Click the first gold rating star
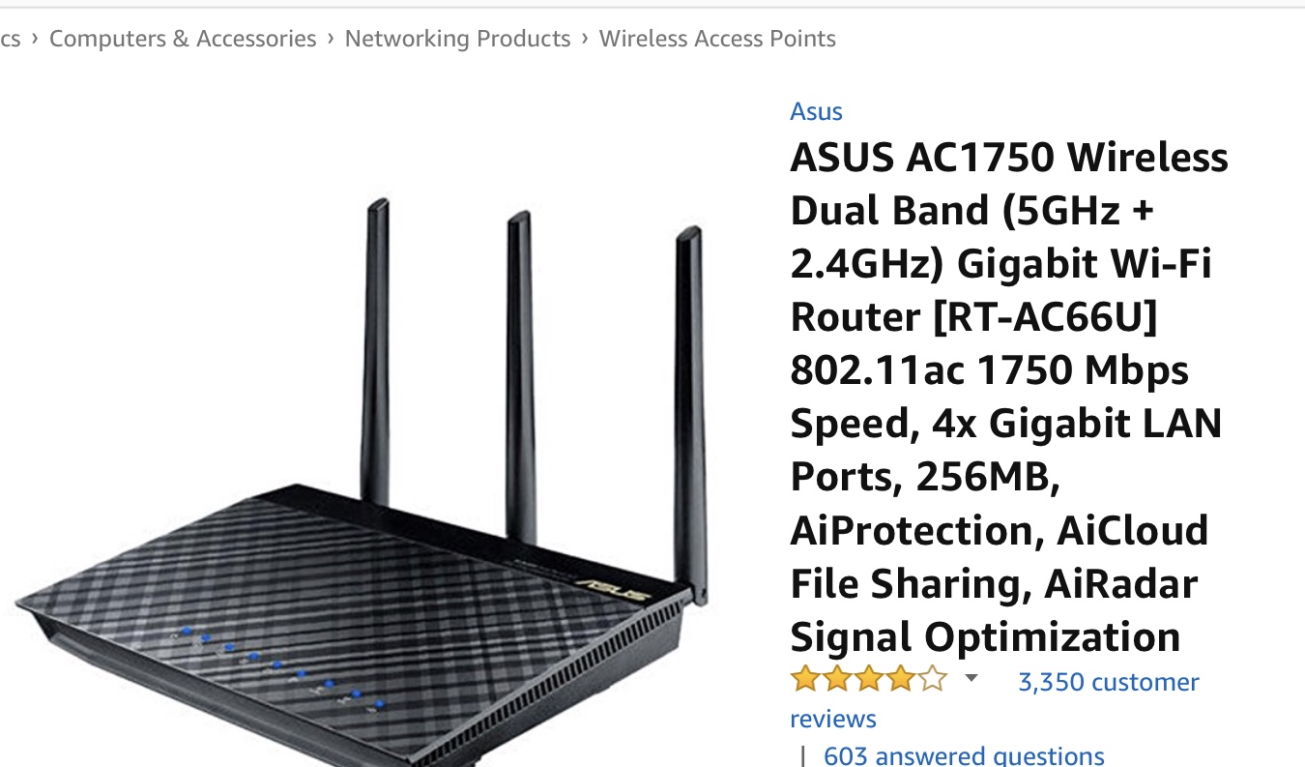1305x767 pixels. click(x=804, y=680)
